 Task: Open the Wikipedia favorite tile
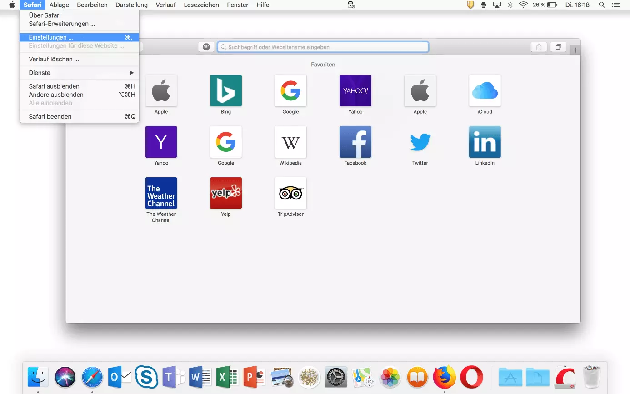tap(290, 142)
